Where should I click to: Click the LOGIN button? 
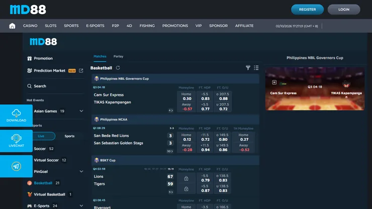pyautogui.click(x=344, y=10)
